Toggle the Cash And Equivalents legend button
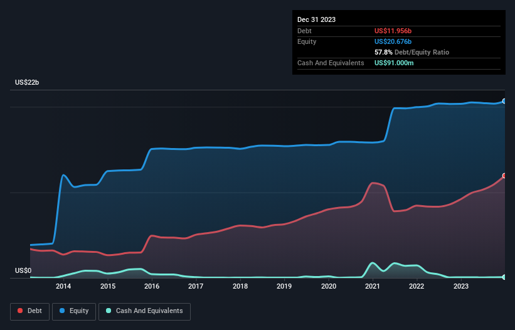515x330 pixels. (x=144, y=311)
